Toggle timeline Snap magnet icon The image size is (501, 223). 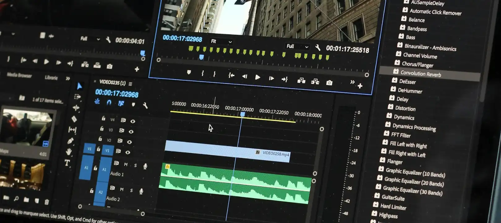pyautogui.click(x=109, y=103)
